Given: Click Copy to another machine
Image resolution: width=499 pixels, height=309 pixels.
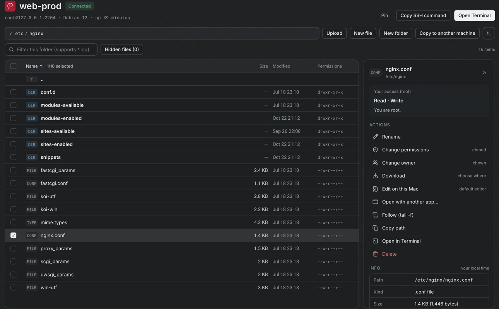Looking at the screenshot, I should [447, 33].
